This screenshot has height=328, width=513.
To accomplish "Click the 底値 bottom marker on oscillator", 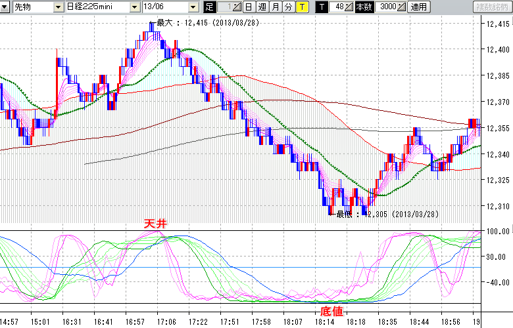I will (x=331, y=310).
